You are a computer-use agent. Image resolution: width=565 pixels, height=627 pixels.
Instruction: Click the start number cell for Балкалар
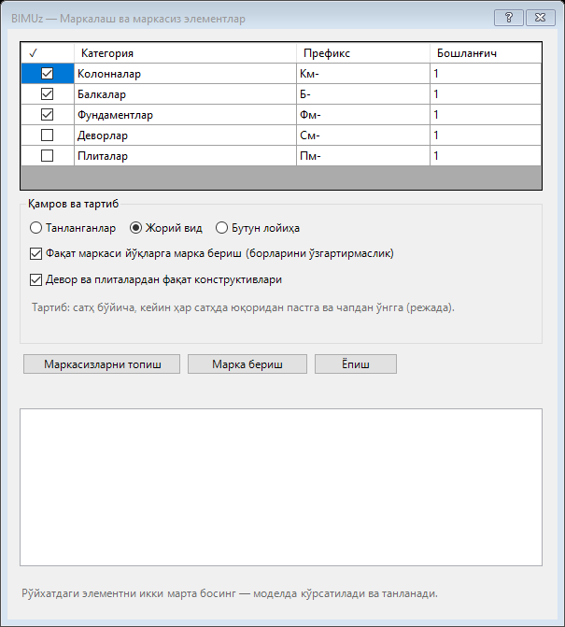click(x=486, y=94)
